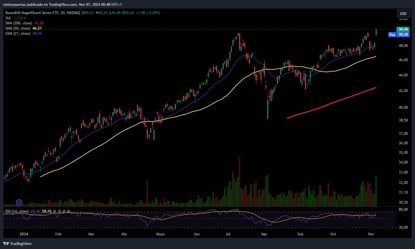Click the 37,00 price axis label
Screen dimensions: 415x249
[403, 133]
